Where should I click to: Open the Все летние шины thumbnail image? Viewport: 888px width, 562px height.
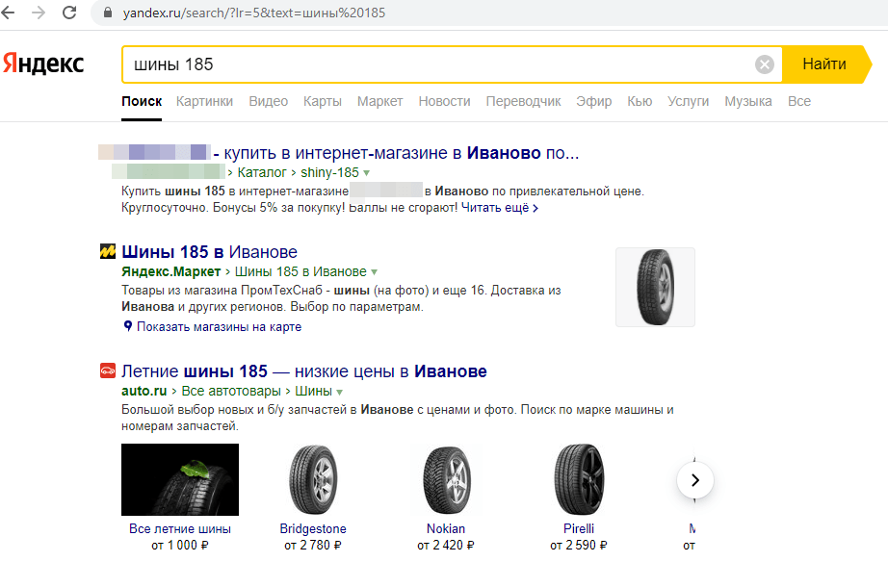click(180, 479)
